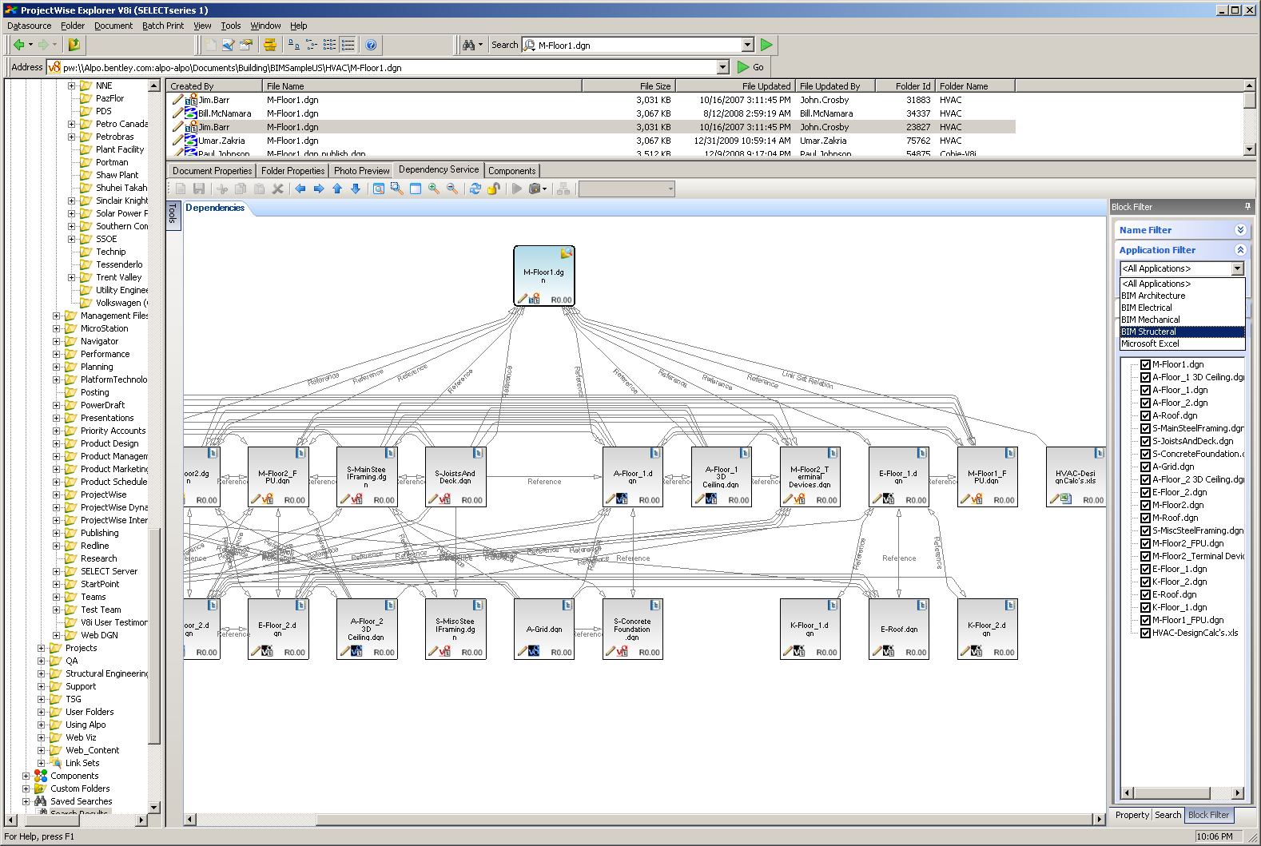Click the Go button beside Address
This screenshot has height=846, width=1261.
[751, 67]
